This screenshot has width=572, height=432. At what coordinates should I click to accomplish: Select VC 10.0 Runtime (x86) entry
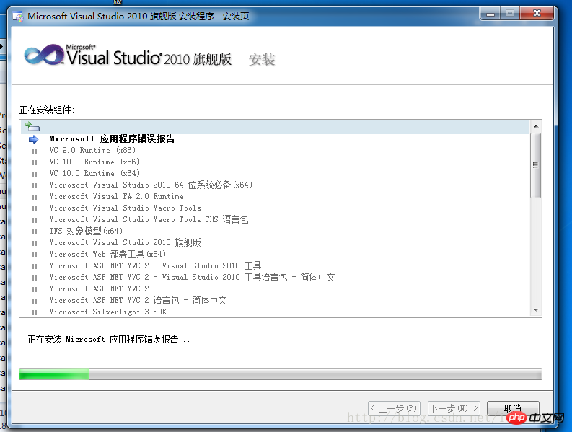[94, 162]
